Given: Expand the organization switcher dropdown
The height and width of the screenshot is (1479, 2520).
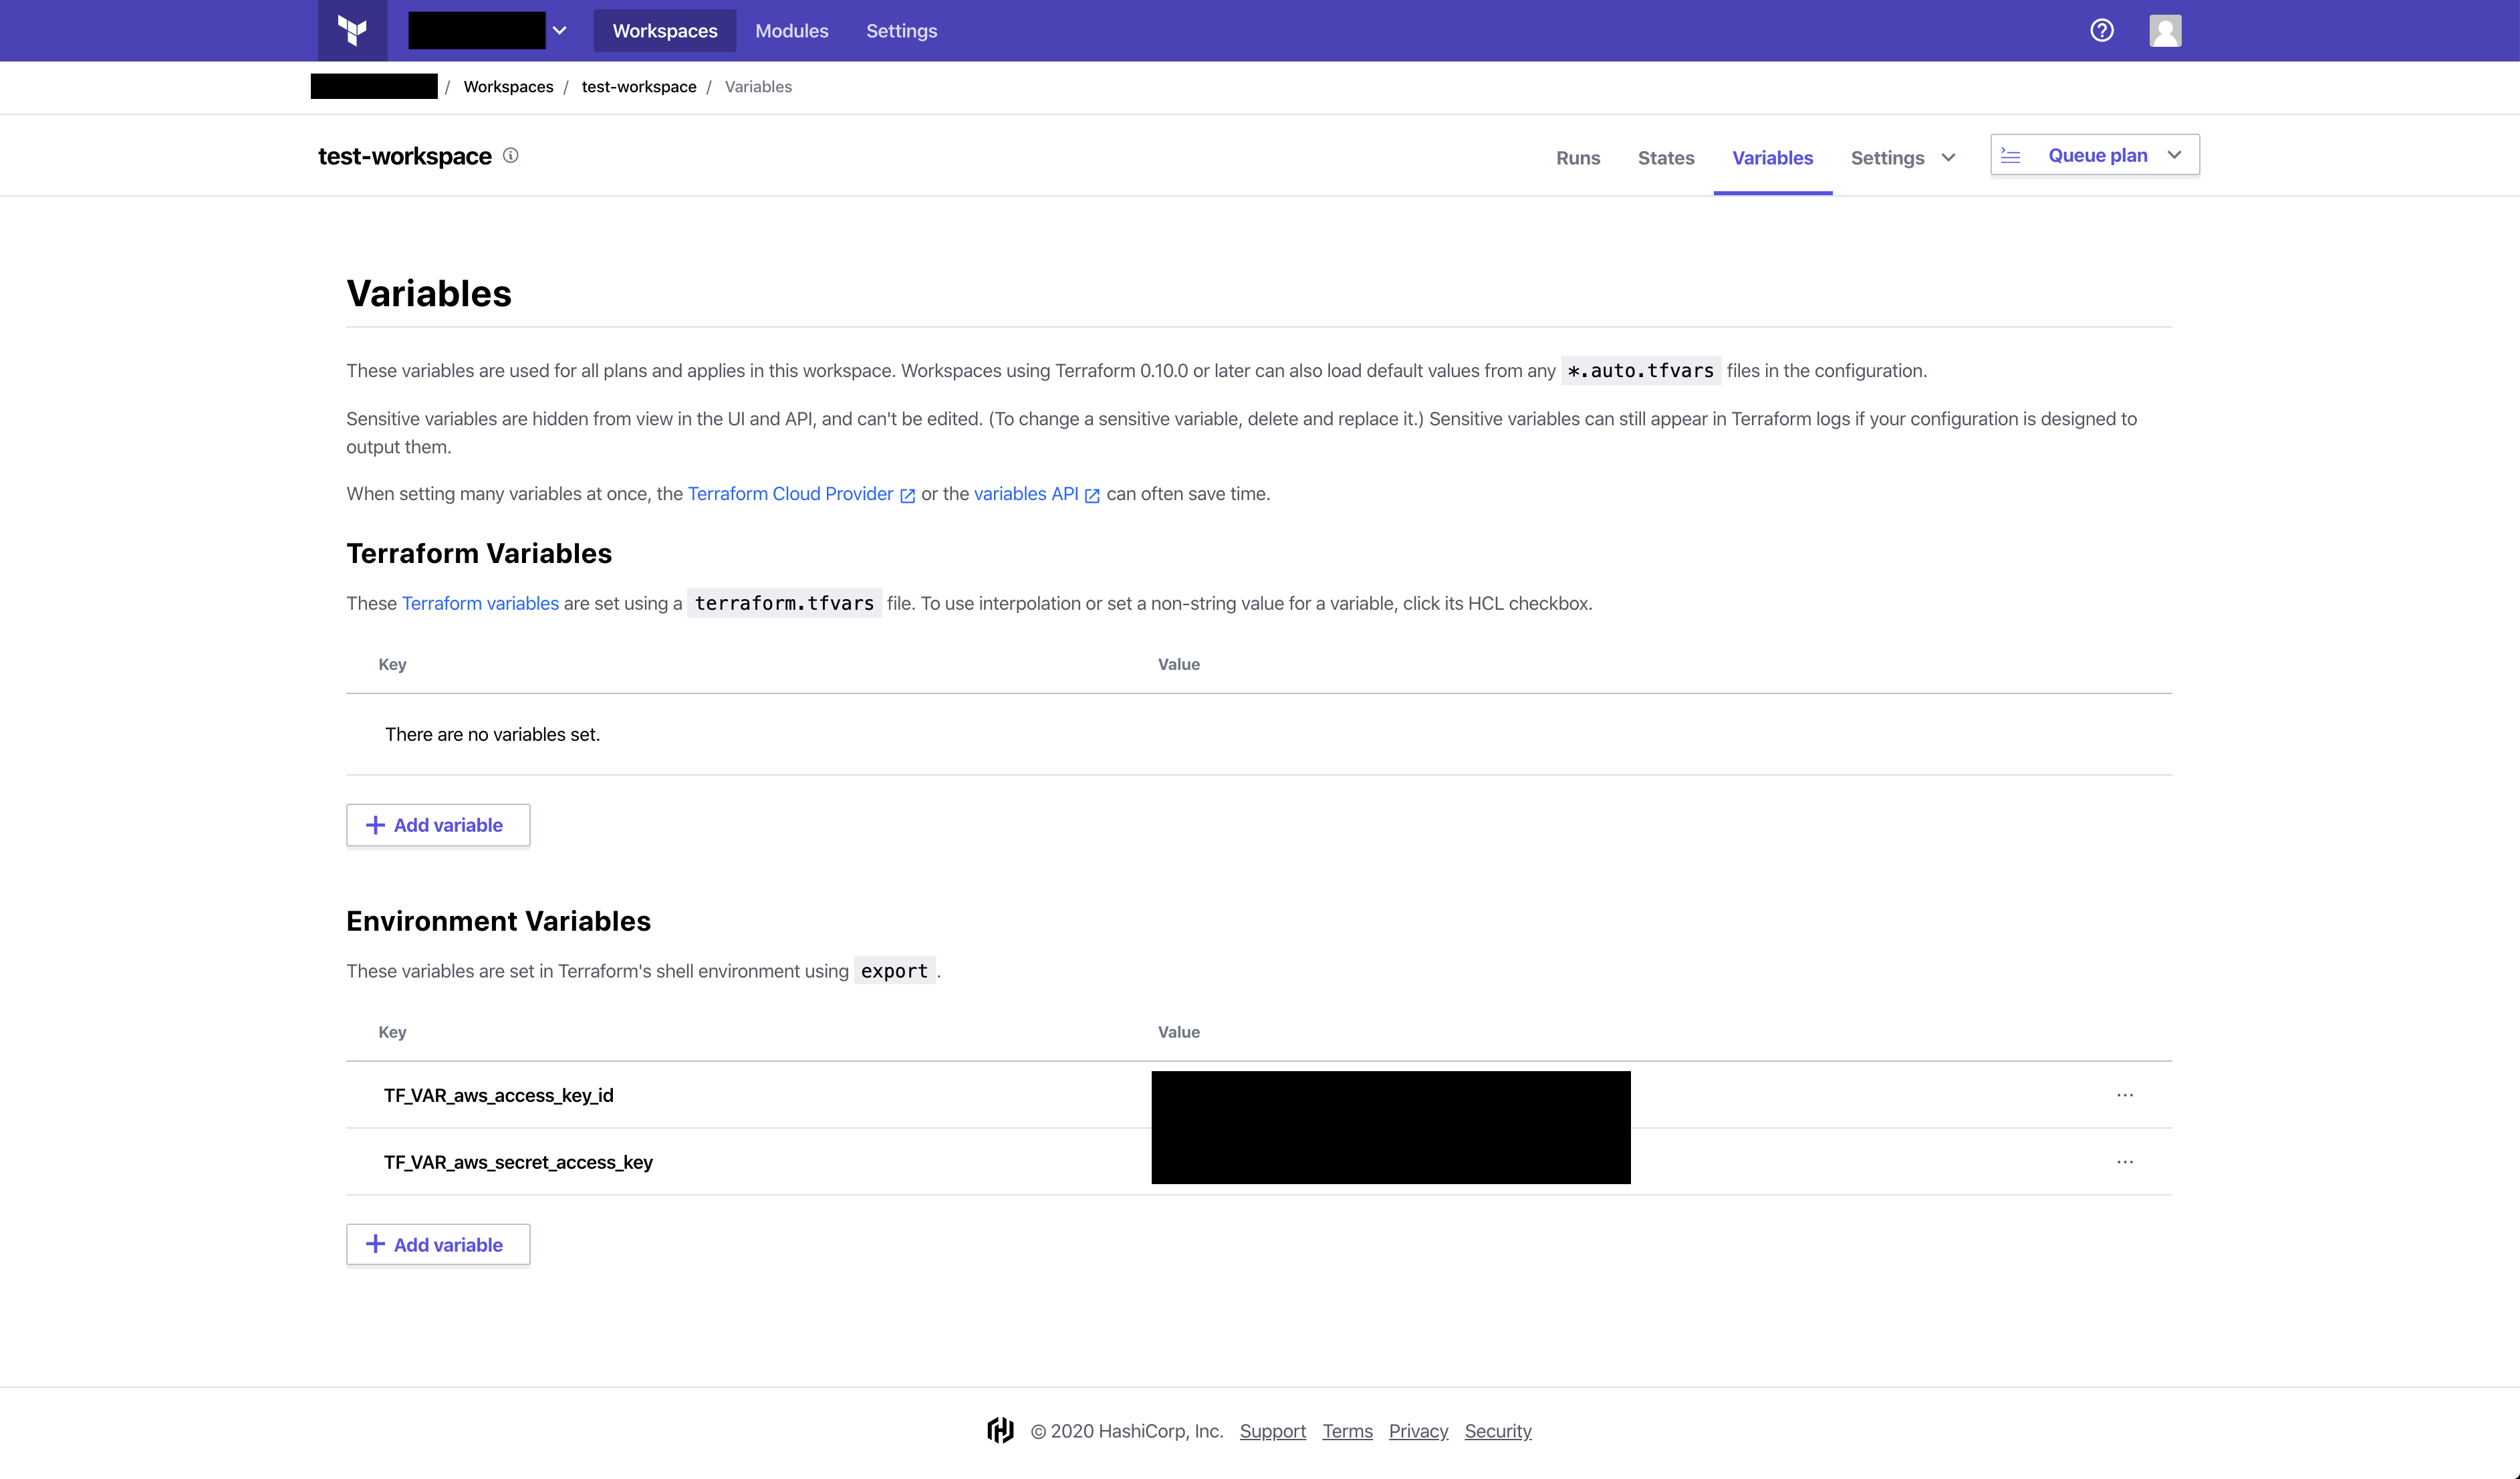Looking at the screenshot, I should [x=560, y=31].
